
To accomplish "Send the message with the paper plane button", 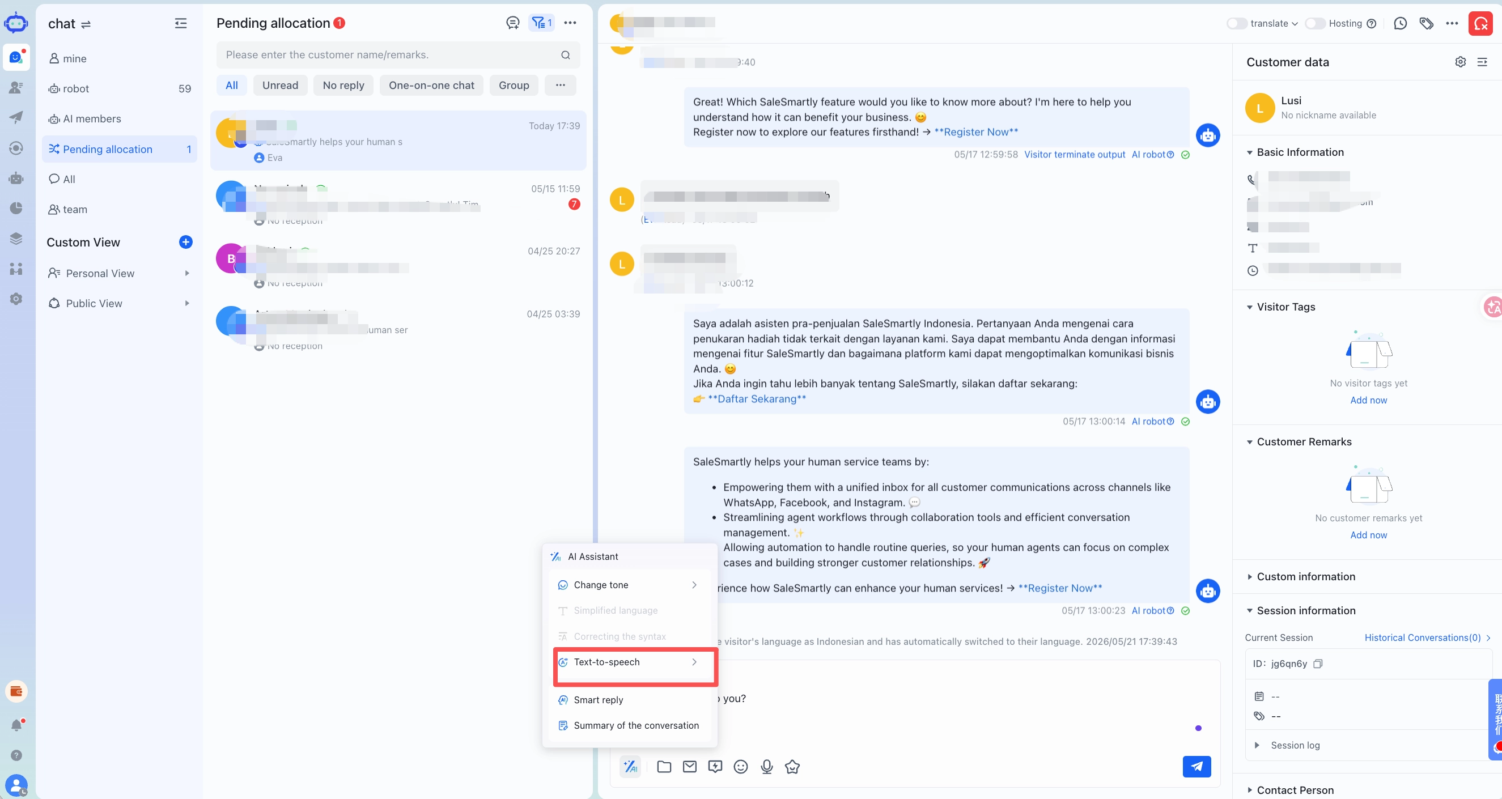I will point(1196,766).
